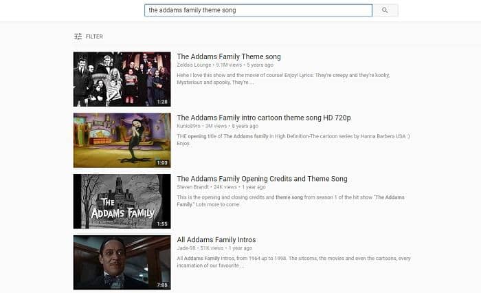This screenshot has width=481, height=293.
Task: Focus the search box with Addams query
Action: point(258,10)
